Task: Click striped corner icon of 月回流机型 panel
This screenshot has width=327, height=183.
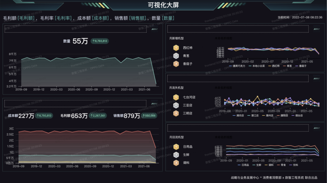Action: pos(317,128)
